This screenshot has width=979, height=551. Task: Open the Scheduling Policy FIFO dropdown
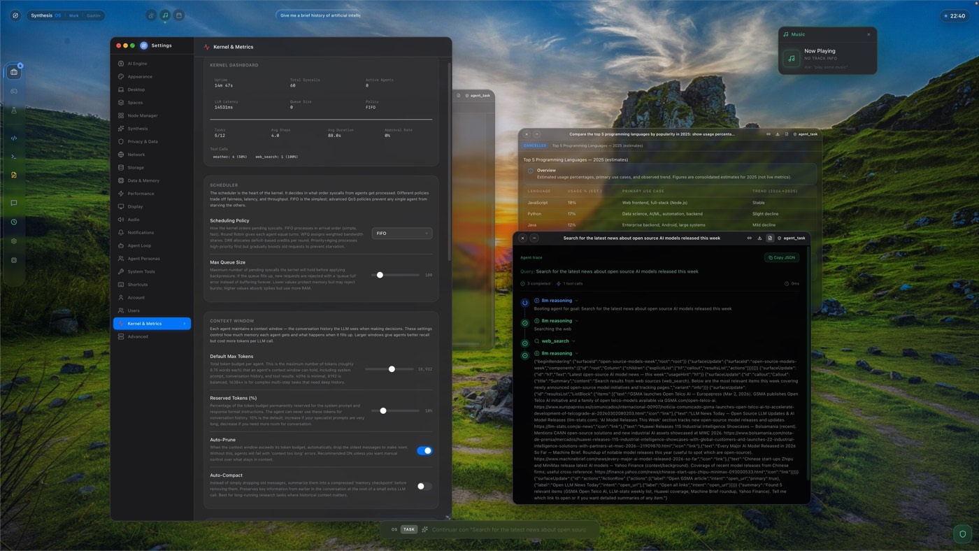pyautogui.click(x=402, y=234)
